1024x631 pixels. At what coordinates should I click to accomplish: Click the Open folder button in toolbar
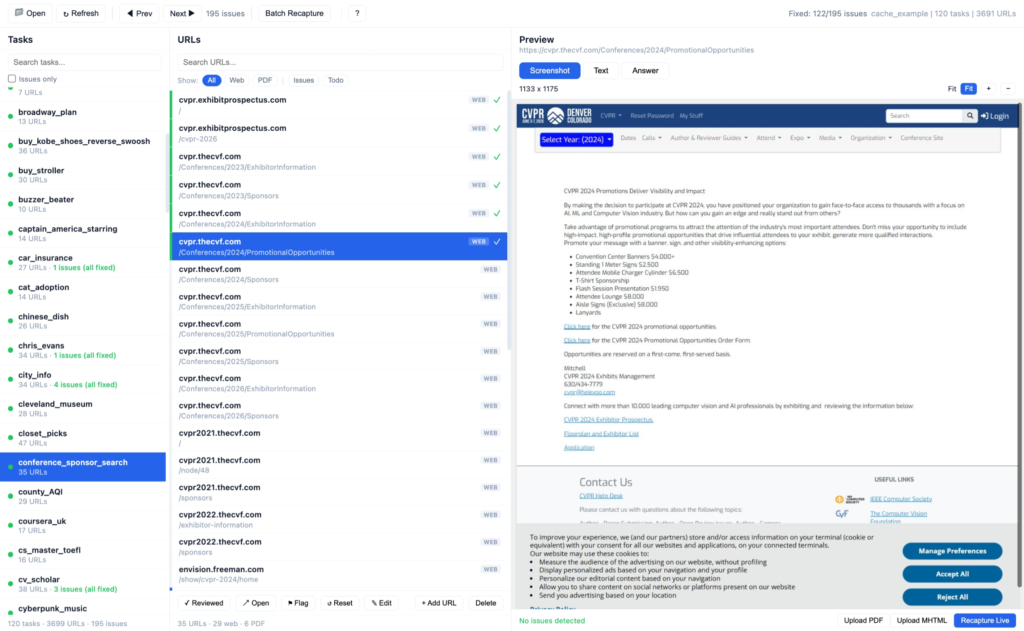pyautogui.click(x=30, y=13)
